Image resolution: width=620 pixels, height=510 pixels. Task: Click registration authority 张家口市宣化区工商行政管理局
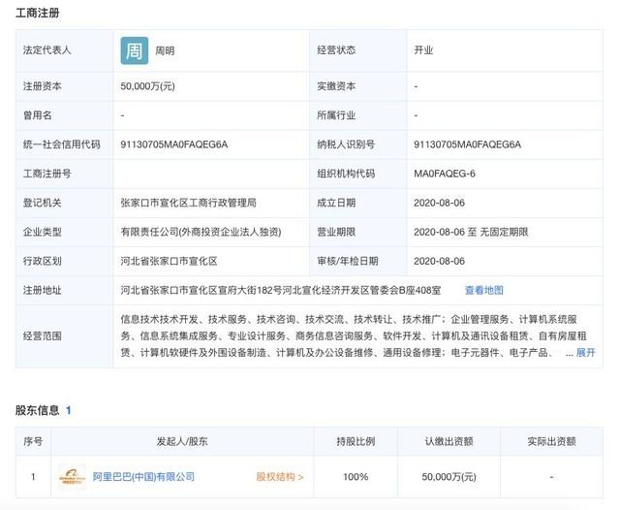(x=188, y=203)
